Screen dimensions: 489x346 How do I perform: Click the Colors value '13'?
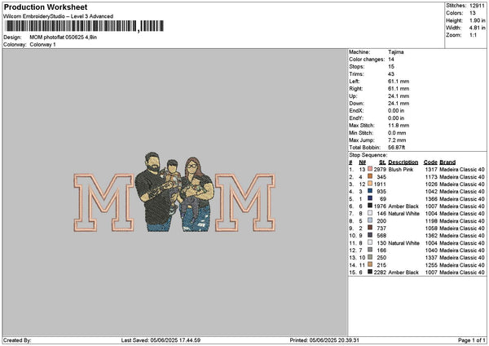473,13
